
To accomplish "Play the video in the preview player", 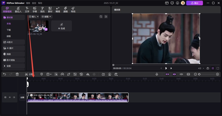I will [166, 68].
